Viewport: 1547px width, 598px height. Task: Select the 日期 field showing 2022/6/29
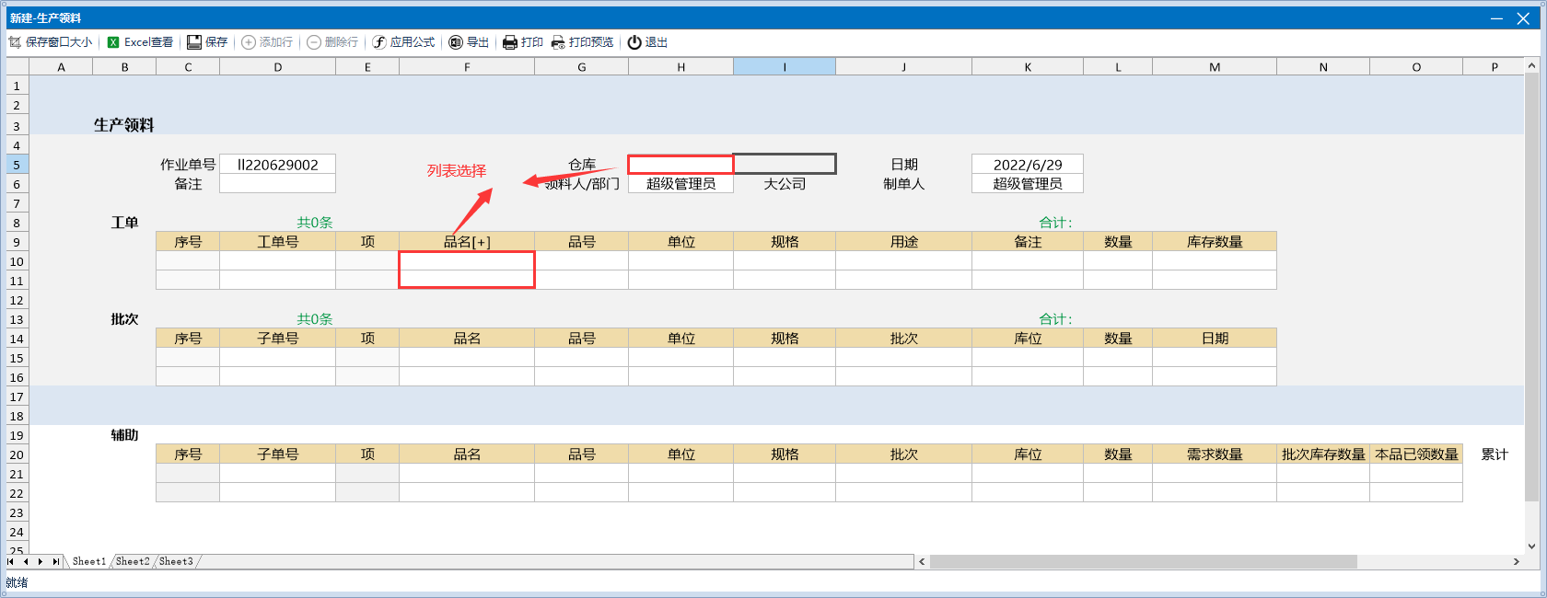1027,165
